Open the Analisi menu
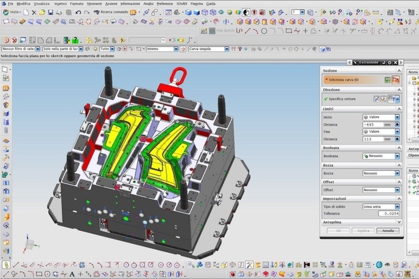The width and height of the screenshot is (419, 279). tap(148, 3)
